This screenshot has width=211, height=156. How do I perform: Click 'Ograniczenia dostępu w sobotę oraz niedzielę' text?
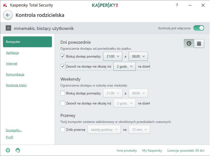[94, 86]
